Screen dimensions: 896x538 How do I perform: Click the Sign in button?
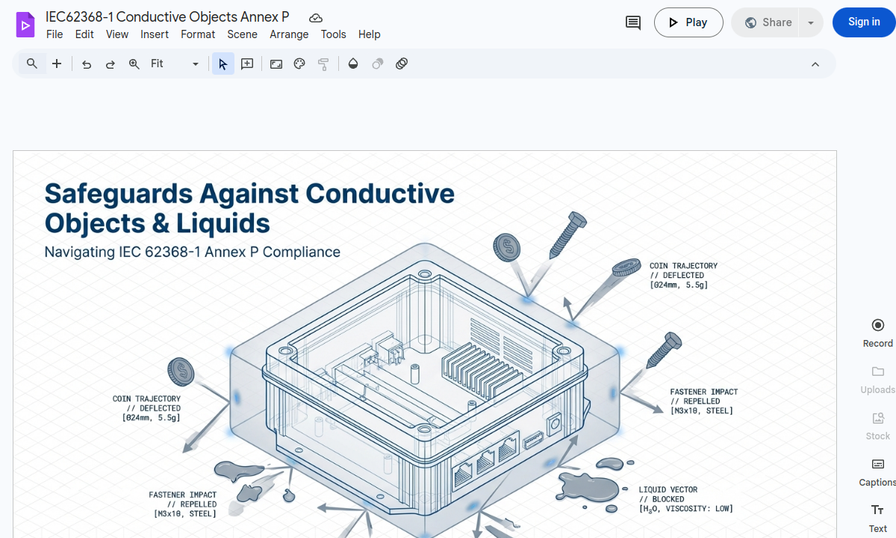coord(863,22)
